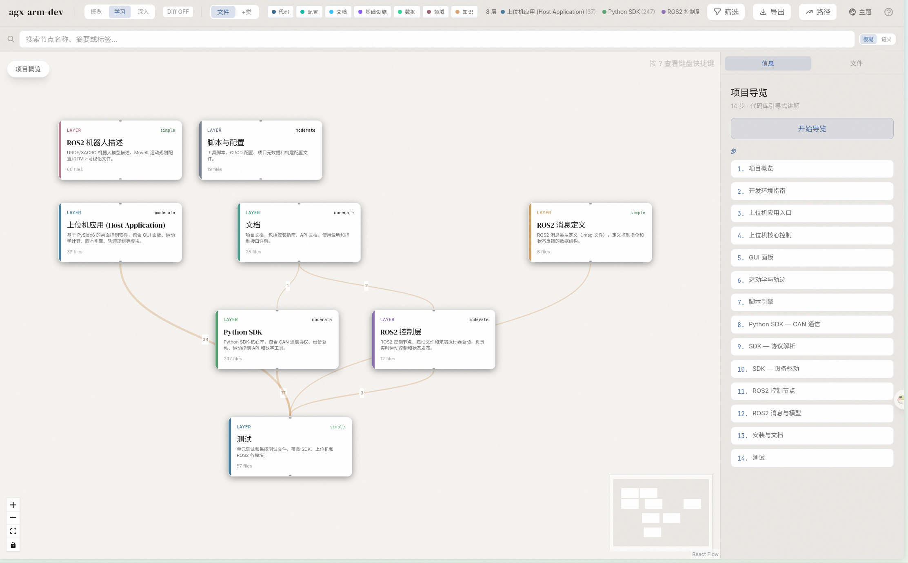The image size is (908, 563).
Task: Select the ROS2 控制层 layer node
Action: pyautogui.click(x=434, y=339)
